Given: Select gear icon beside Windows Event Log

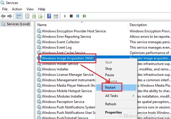Looking at the screenshot, I should [39, 47].
